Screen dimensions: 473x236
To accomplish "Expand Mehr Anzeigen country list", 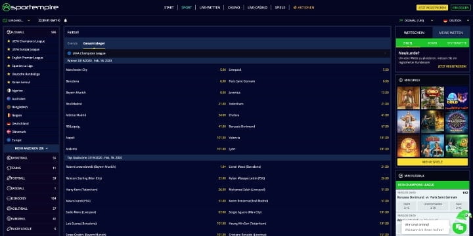I will (x=32, y=148).
